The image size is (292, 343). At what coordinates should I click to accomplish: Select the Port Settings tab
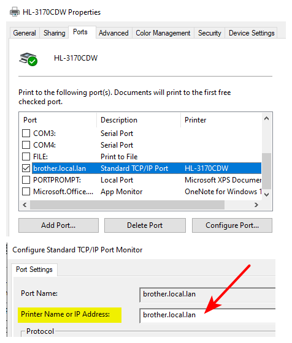pyautogui.click(x=34, y=269)
